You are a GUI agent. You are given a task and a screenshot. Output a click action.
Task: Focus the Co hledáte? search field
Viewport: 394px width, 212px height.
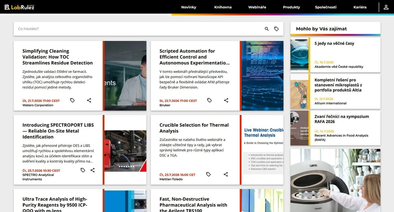point(138,29)
